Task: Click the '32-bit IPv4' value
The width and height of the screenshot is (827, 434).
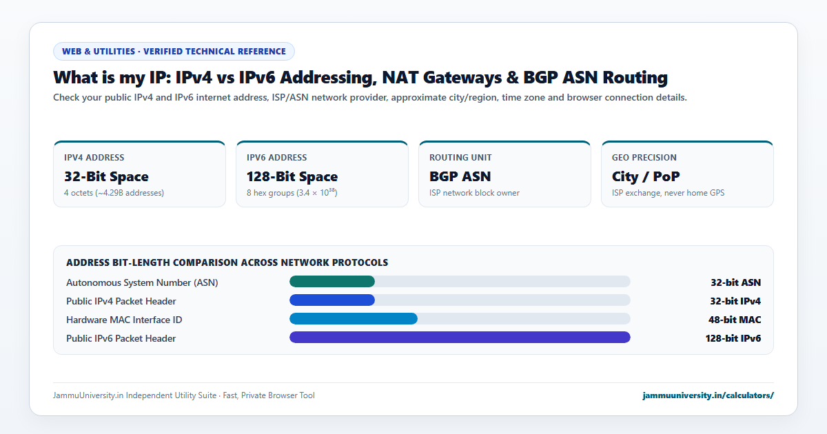Action: (x=735, y=301)
